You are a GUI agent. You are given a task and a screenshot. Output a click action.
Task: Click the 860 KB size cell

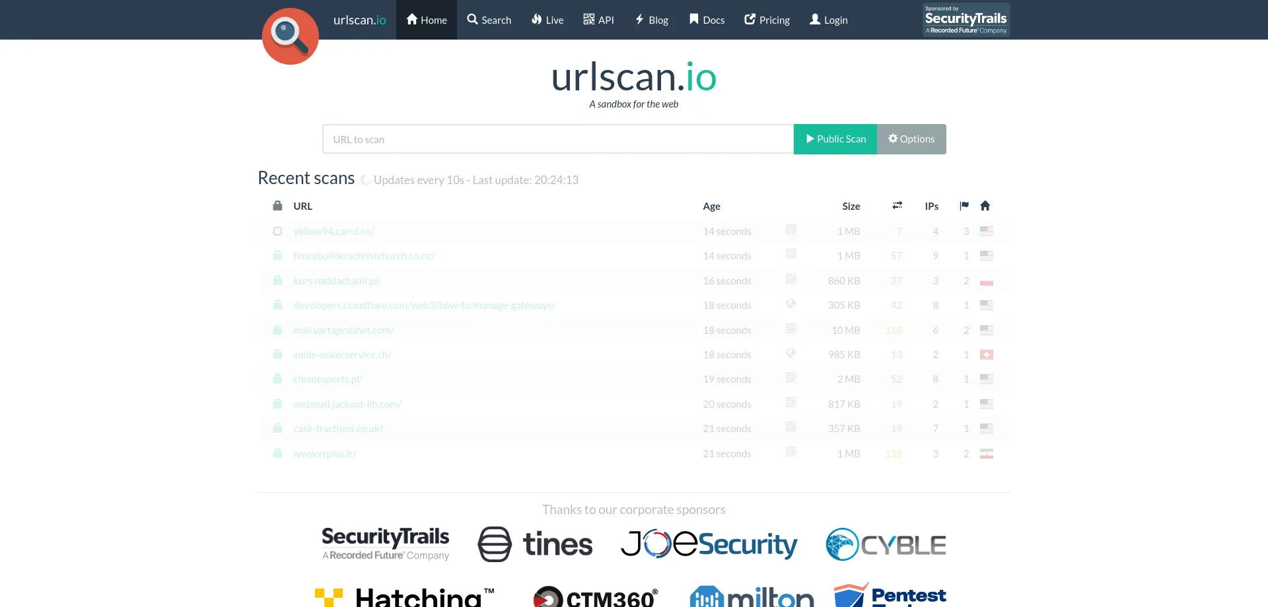tap(844, 281)
